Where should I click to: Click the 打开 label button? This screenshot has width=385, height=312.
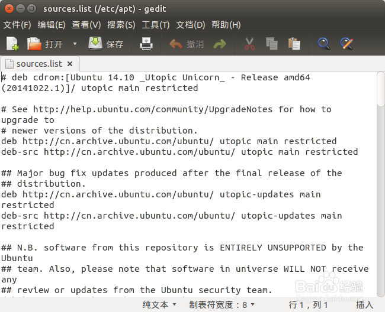pyautogui.click(x=53, y=44)
